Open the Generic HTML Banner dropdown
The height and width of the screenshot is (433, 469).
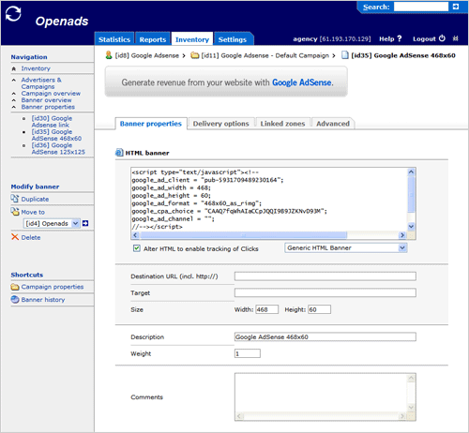click(346, 248)
